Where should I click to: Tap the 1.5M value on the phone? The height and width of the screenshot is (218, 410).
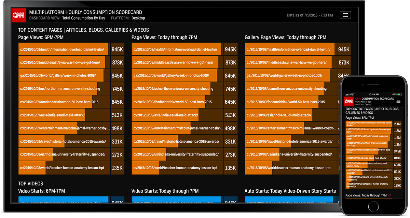click(397, 137)
